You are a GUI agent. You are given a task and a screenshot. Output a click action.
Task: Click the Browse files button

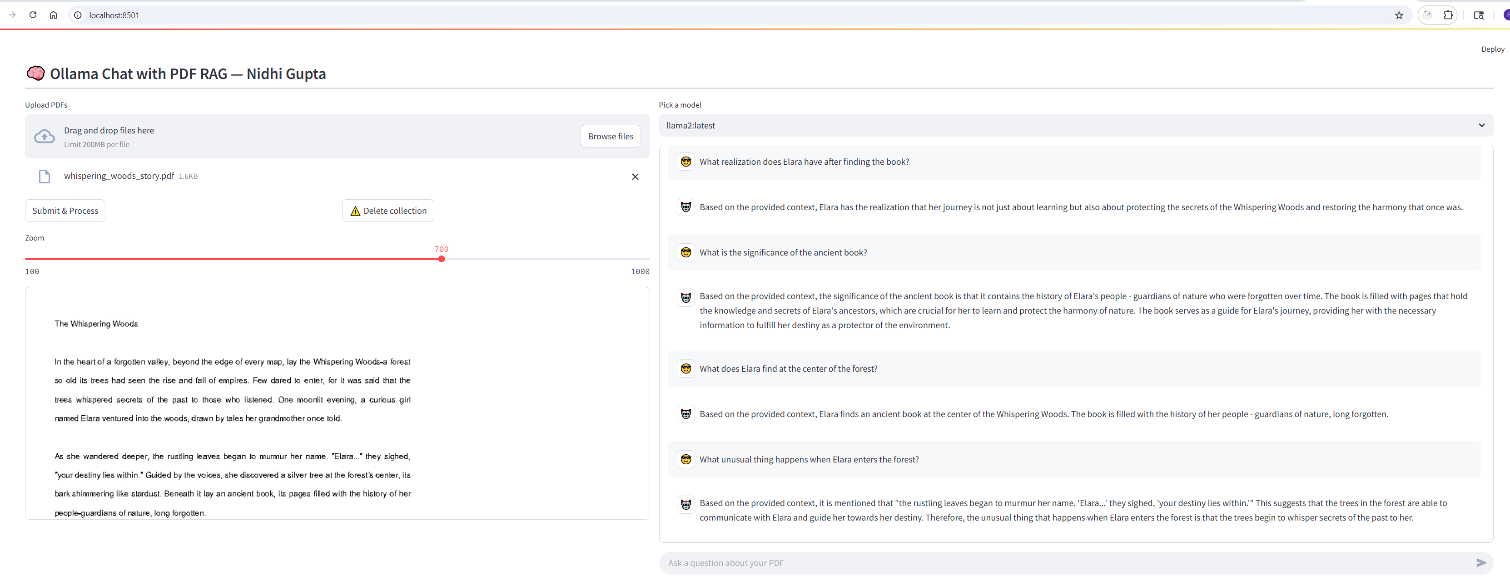[610, 137]
